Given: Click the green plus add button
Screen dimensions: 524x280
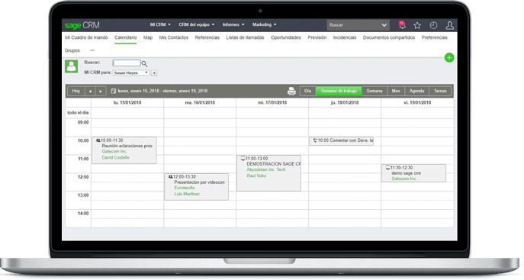Looking at the screenshot, I should click(x=449, y=58).
